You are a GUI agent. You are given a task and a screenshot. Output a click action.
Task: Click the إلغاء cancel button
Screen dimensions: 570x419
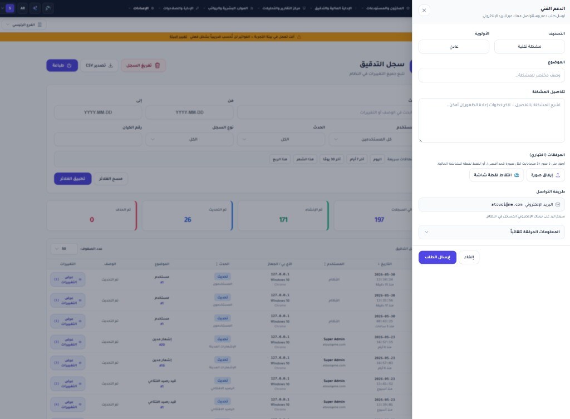click(469, 257)
